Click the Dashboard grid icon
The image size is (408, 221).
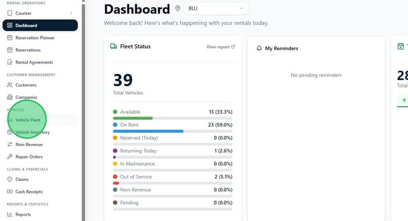point(10,25)
